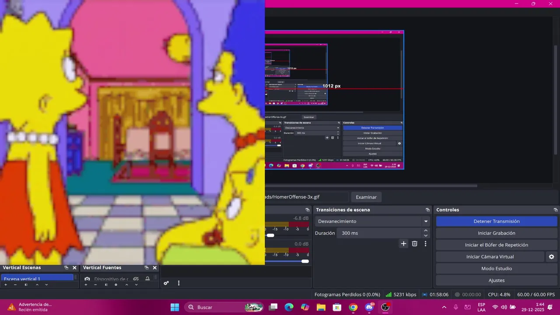560x315 pixels.
Task: Open transition properties vertical-dots menu
Action: (x=425, y=244)
